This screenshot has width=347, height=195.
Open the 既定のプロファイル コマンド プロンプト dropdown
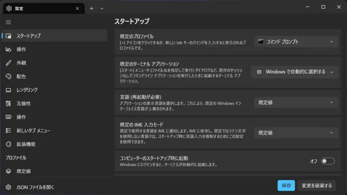pos(296,42)
